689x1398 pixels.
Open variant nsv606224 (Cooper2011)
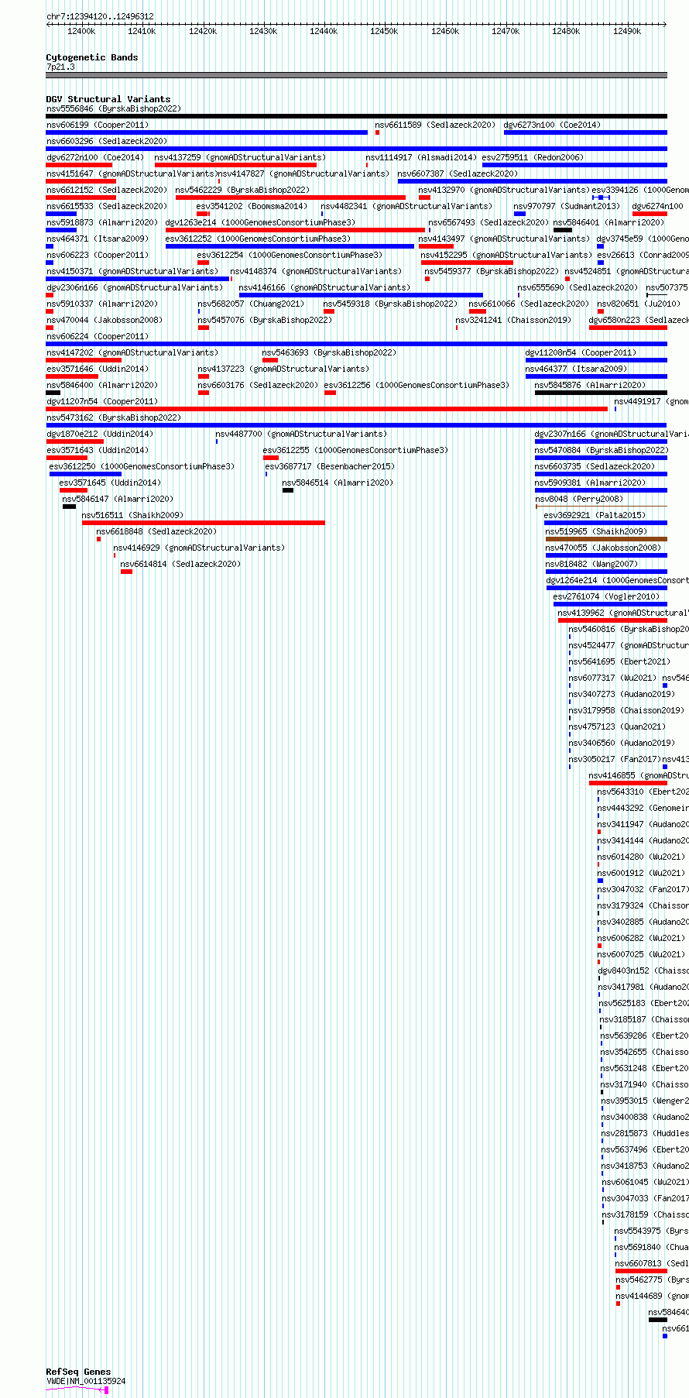pos(98,336)
